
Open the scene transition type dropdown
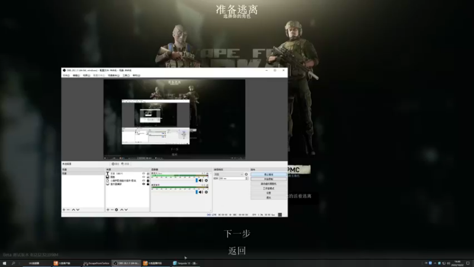[229, 174]
